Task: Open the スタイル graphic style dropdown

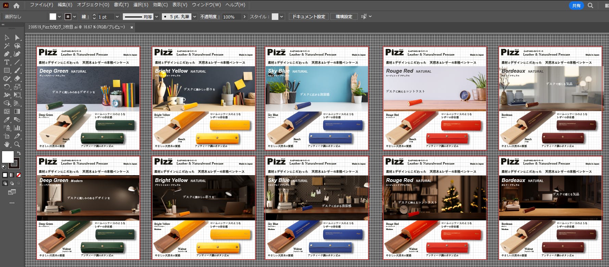Action: pyautogui.click(x=281, y=17)
